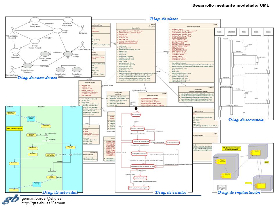Click the 'the same response' message label
Viewport: 279px width, 209px height.
point(232,105)
